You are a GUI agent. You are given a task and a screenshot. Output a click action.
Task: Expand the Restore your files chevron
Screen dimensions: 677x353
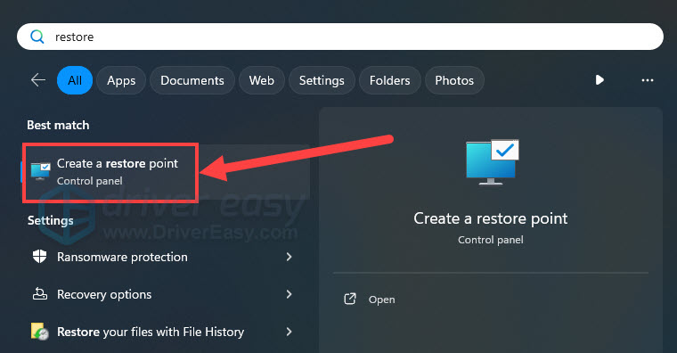click(x=289, y=332)
